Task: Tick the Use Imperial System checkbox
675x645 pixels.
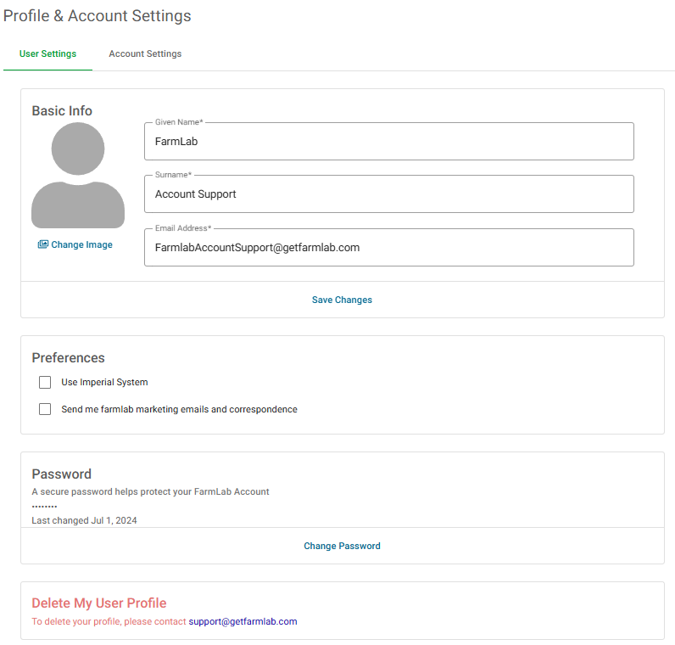Action: (x=45, y=383)
